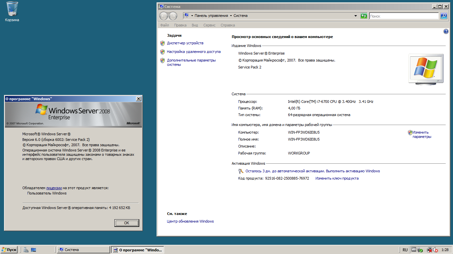Image resolution: width=453 pixels, height=254 pixels.
Task: Click the processor value Intel(R) Core(TM) i7-6700
Action: pos(331,102)
